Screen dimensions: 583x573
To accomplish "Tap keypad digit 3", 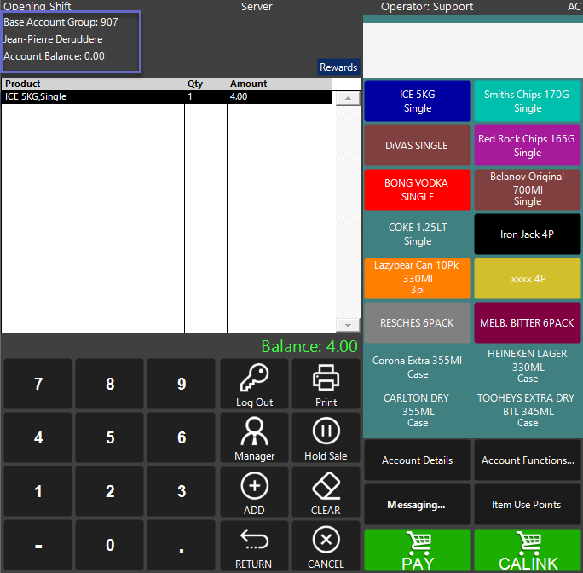I will [x=182, y=491].
